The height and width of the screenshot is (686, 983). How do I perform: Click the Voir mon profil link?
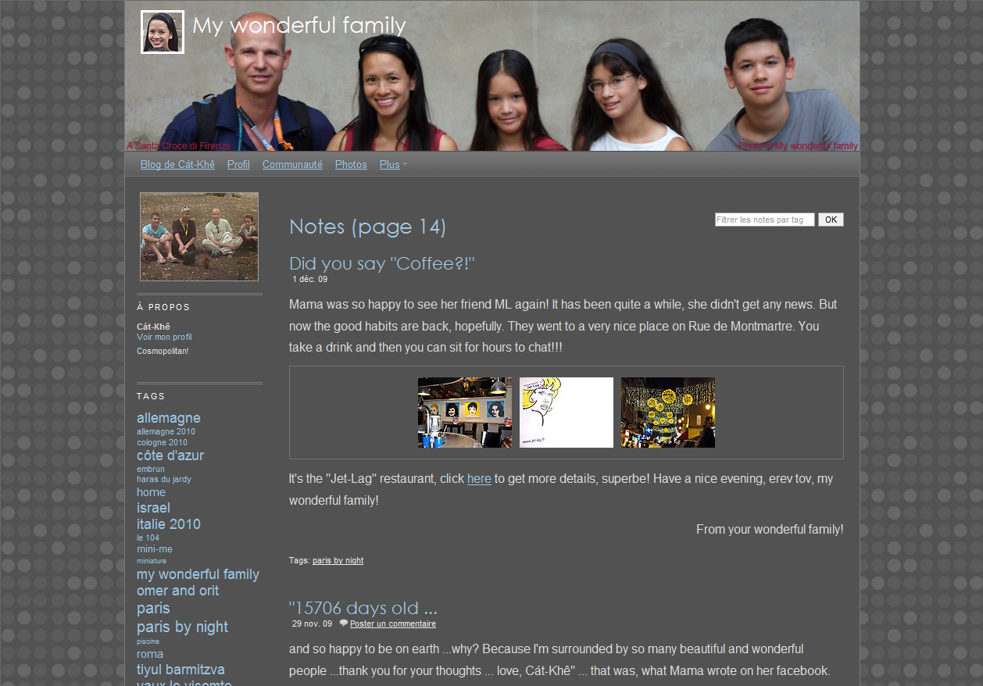[x=164, y=338]
